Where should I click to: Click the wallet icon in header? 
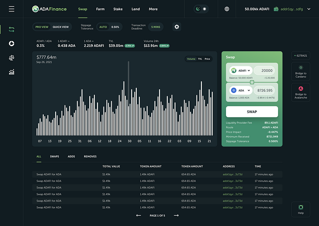coord(276,9)
